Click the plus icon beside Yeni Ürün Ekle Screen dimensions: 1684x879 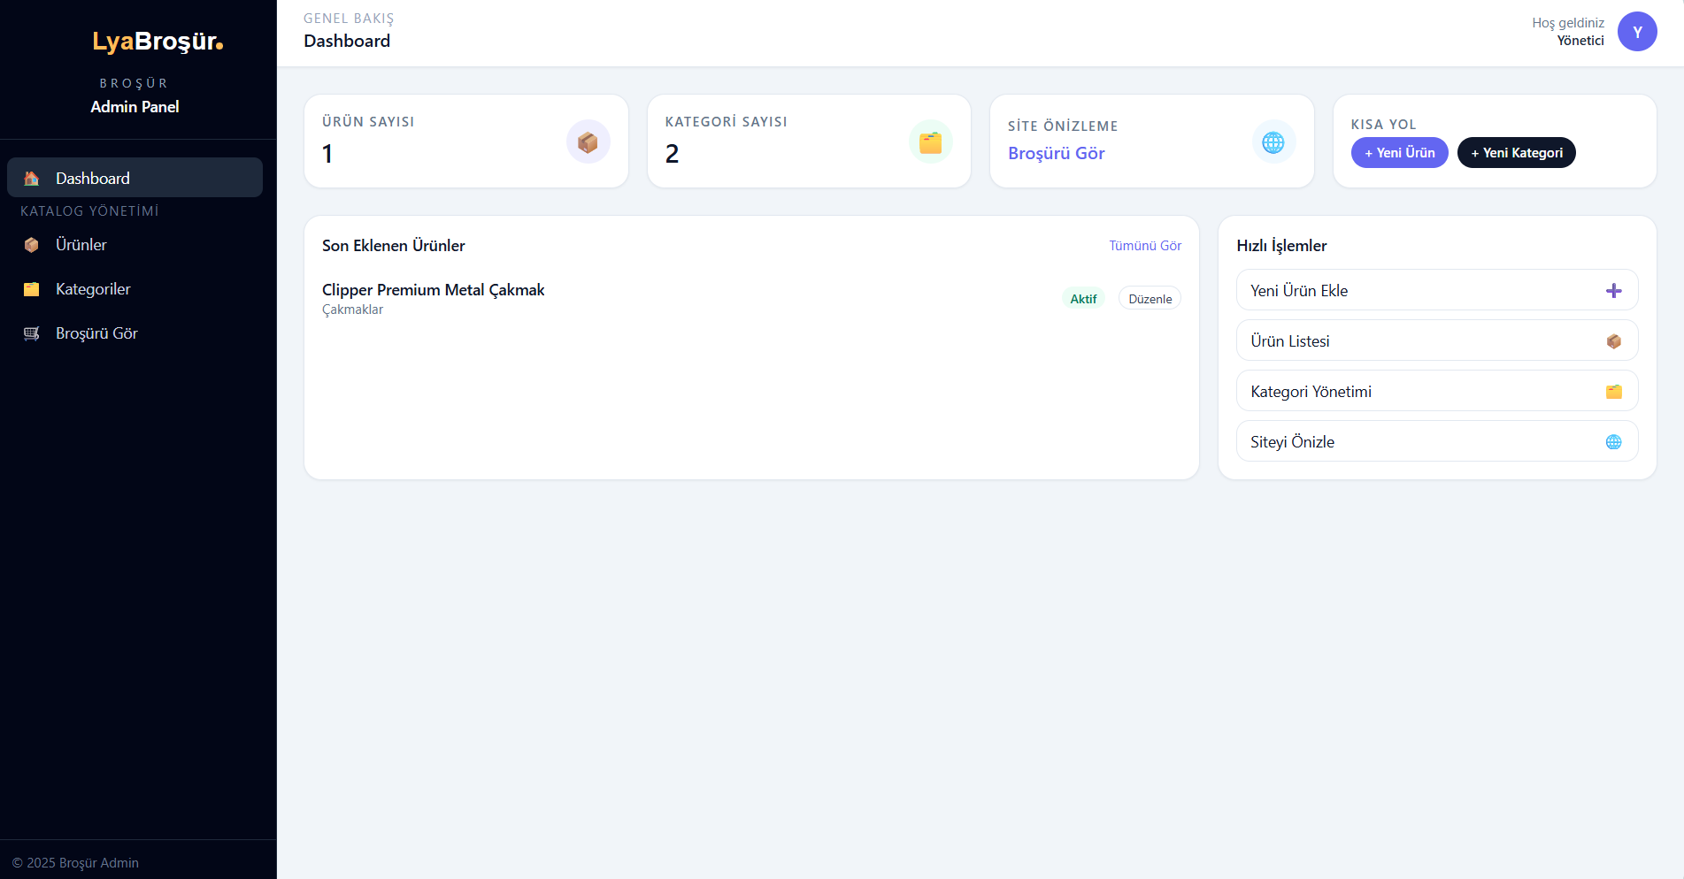(x=1613, y=291)
